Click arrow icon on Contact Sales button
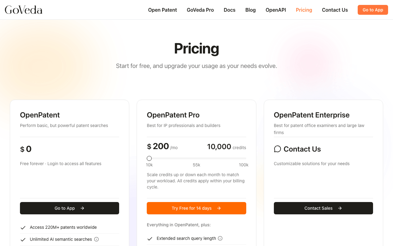 [x=340, y=208]
